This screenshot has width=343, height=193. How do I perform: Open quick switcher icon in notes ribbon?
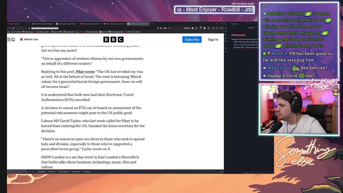point(226,28)
